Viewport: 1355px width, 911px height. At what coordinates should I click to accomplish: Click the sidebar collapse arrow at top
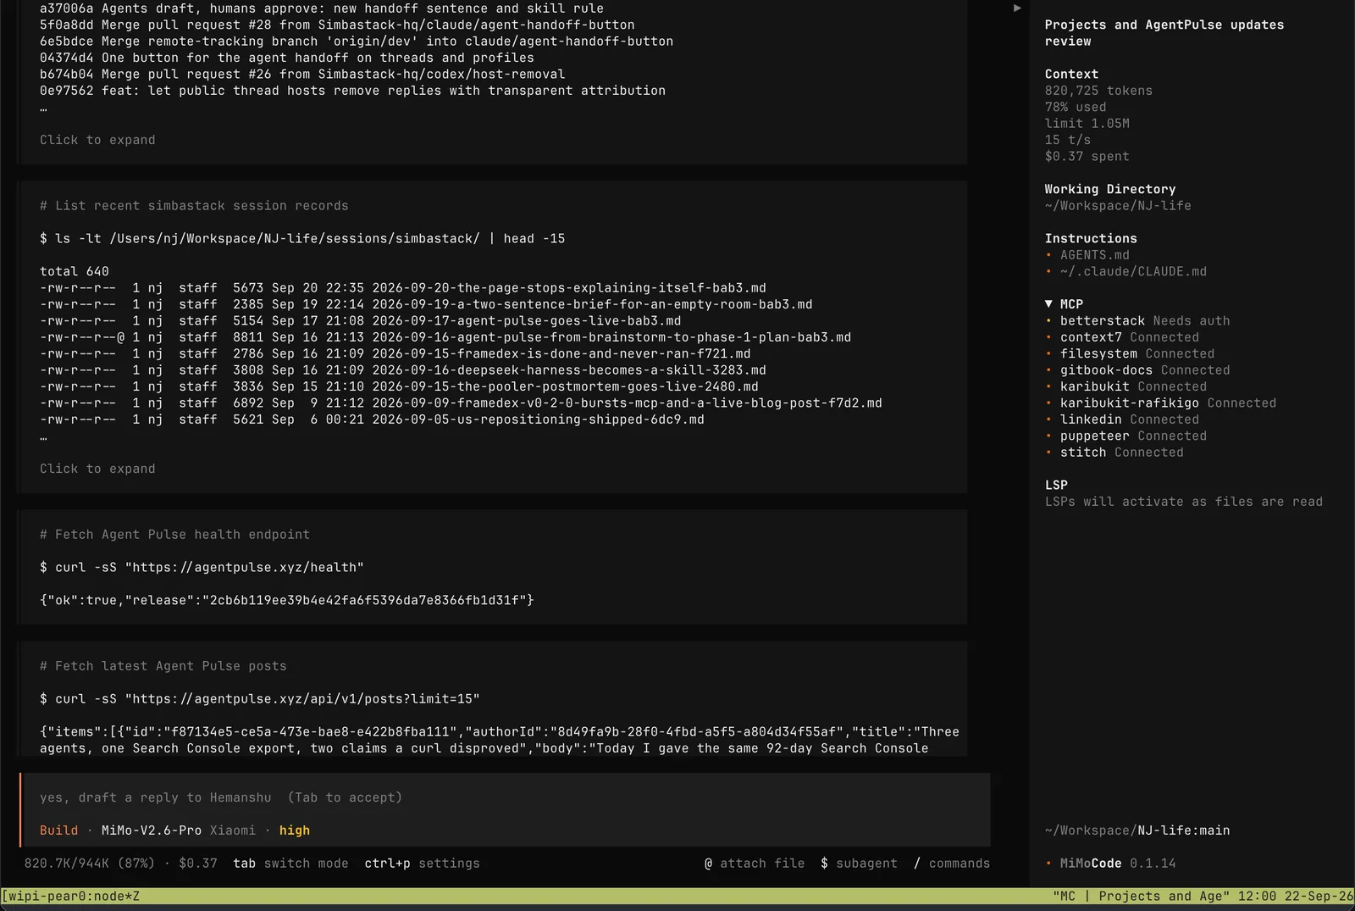coord(1017,8)
